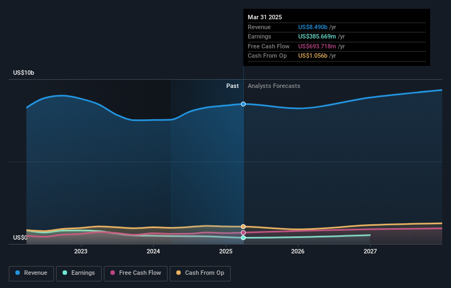451x288 pixels.
Task: Click the Cash From Op label in tooltip
Action: pyautogui.click(x=267, y=56)
